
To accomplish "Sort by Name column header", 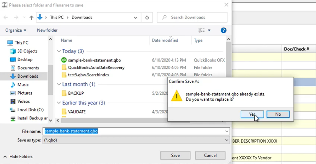I will [x=66, y=40].
